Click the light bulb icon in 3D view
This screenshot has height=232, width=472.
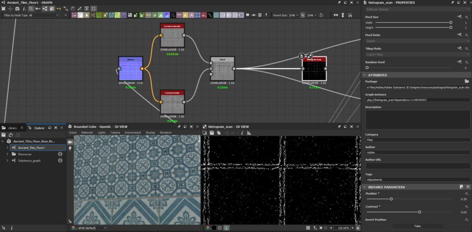[x=70, y=149]
